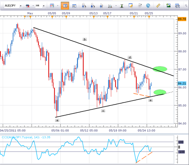Click the chart type line icon
This screenshot has height=165, width=189.
coord(52,6)
